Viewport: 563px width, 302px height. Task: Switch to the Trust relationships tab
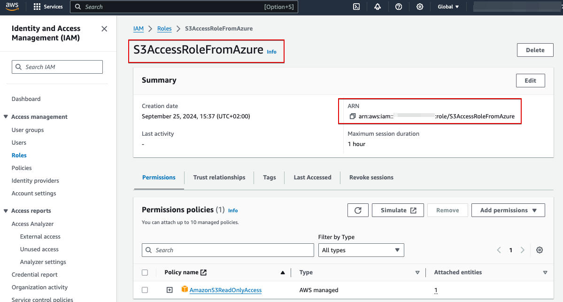point(219,177)
